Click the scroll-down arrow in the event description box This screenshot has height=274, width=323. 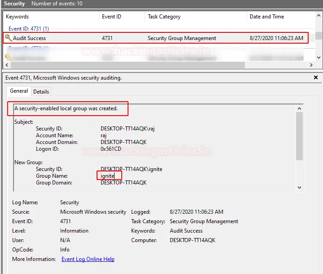tap(299, 187)
